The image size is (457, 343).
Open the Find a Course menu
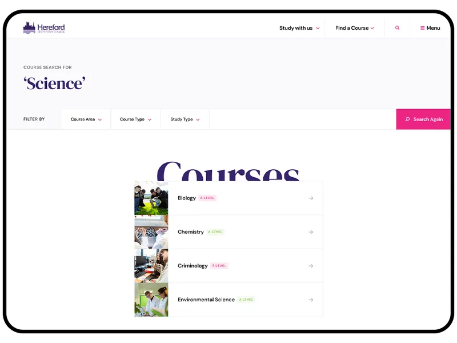353,27
